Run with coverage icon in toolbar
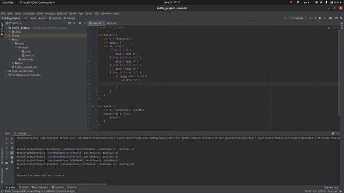Screen dimensions: 344x193 click(320, 18)
